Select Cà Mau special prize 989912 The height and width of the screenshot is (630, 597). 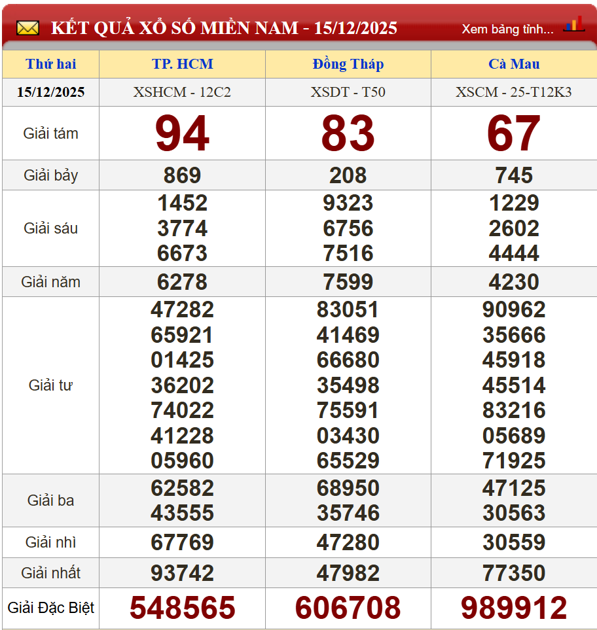pos(514,608)
